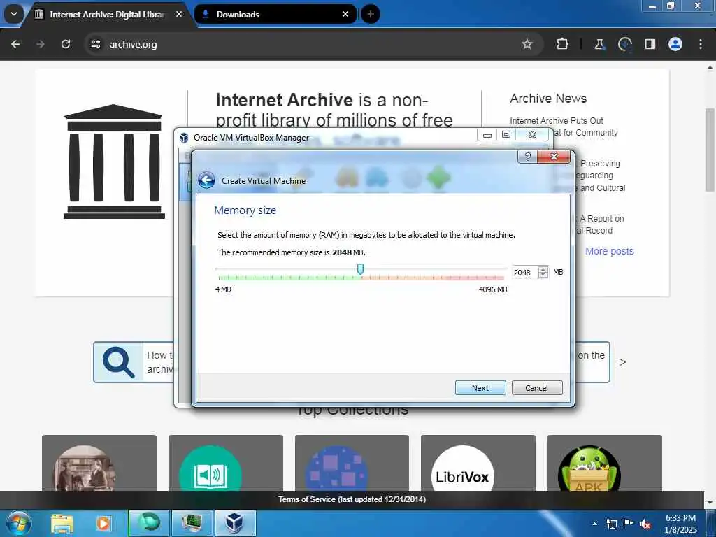Switch to the Internet Archive browser tab
The image size is (716, 537).
point(107,14)
